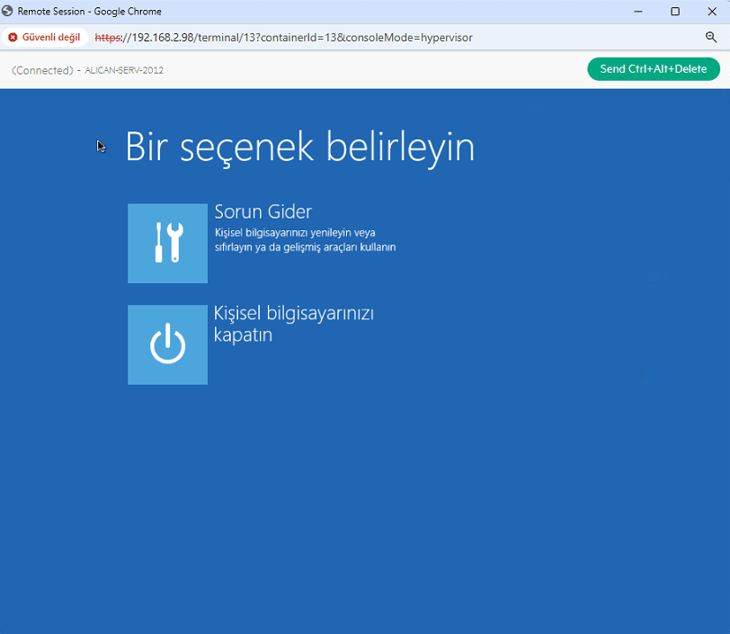
Task: Click the Send Ctrl+Alt+Delete button
Action: 654,69
